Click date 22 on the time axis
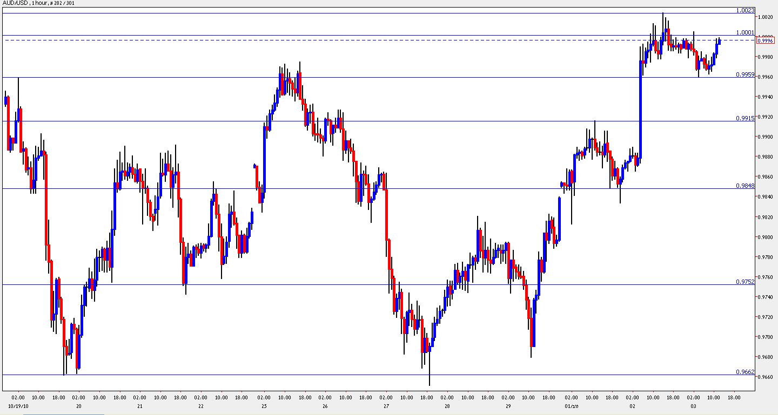The width and height of the screenshot is (778, 415). click(x=200, y=406)
